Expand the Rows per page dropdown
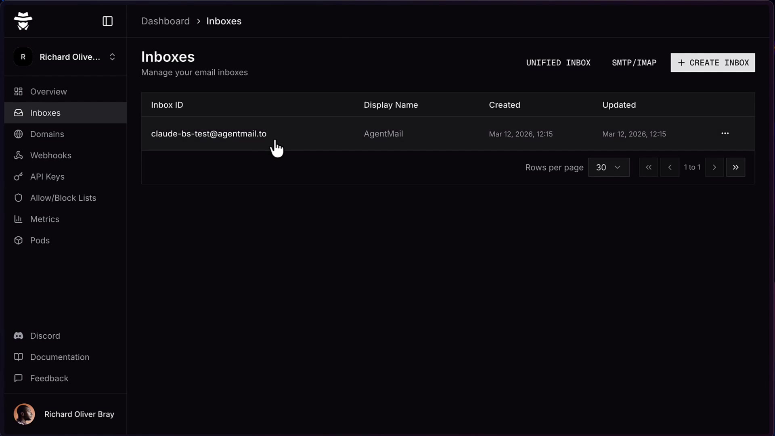The image size is (775, 436). [x=609, y=167]
